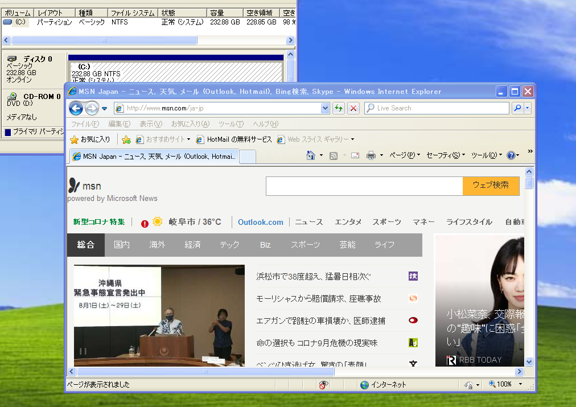Click the add to favorites bar icon
Viewport: 576px width, 407px height.
point(126,139)
